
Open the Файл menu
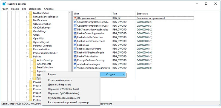click(x=5, y=9)
